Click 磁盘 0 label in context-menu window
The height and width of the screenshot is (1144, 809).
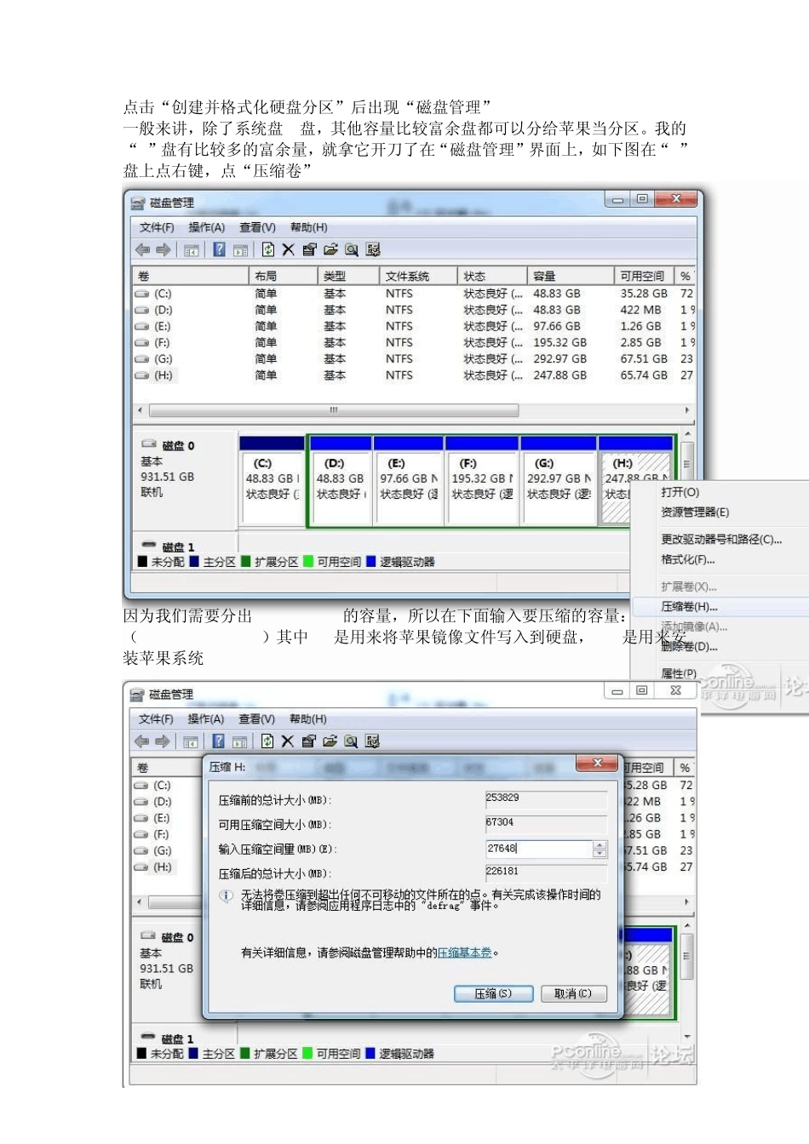[178, 446]
